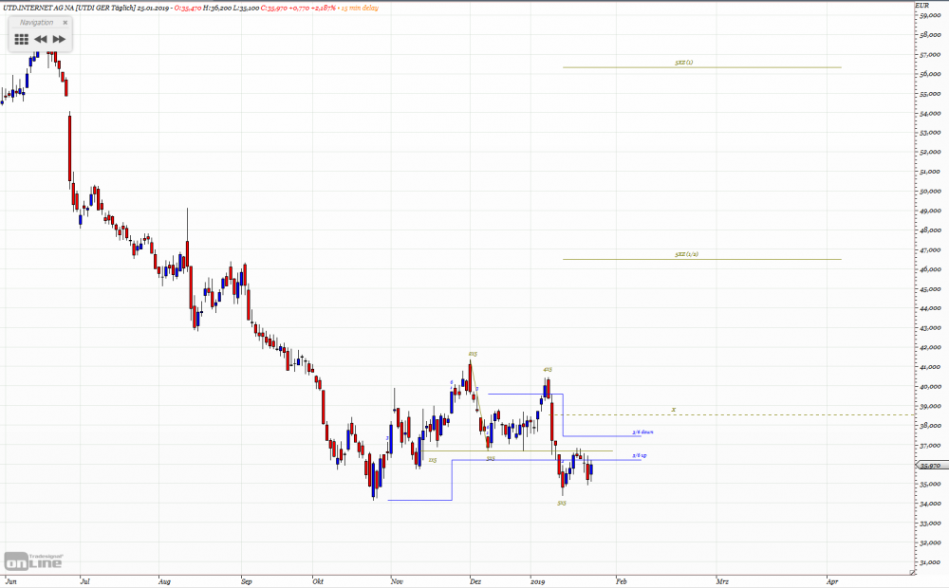Close the Navigation panel
The image size is (949, 588).
coord(65,23)
